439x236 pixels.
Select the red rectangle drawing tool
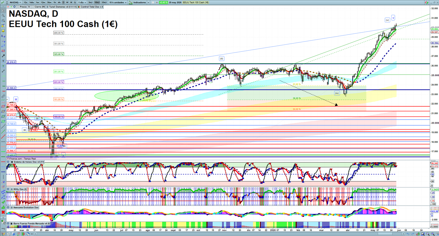click(3, 51)
